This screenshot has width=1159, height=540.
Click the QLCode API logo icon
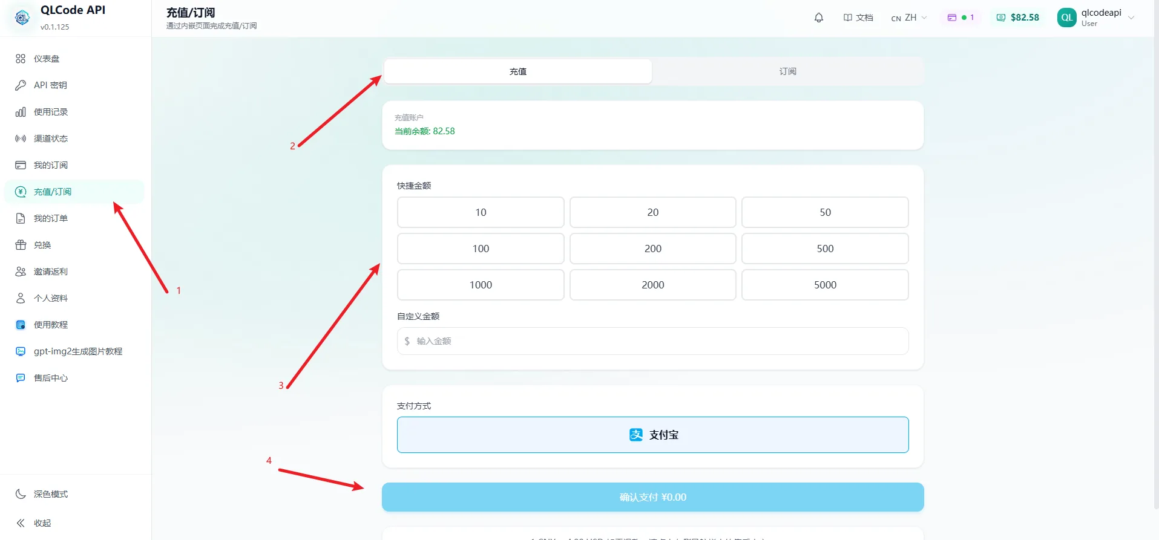pyautogui.click(x=22, y=18)
